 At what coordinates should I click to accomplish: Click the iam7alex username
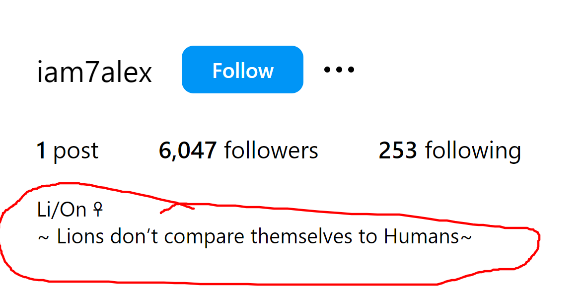[94, 73]
